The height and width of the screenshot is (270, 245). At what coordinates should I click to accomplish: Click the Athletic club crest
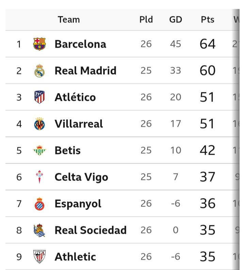39,257
